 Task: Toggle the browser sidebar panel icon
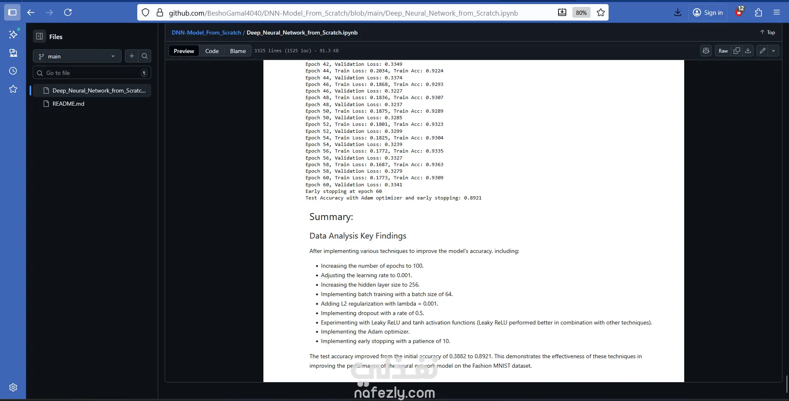tap(12, 12)
